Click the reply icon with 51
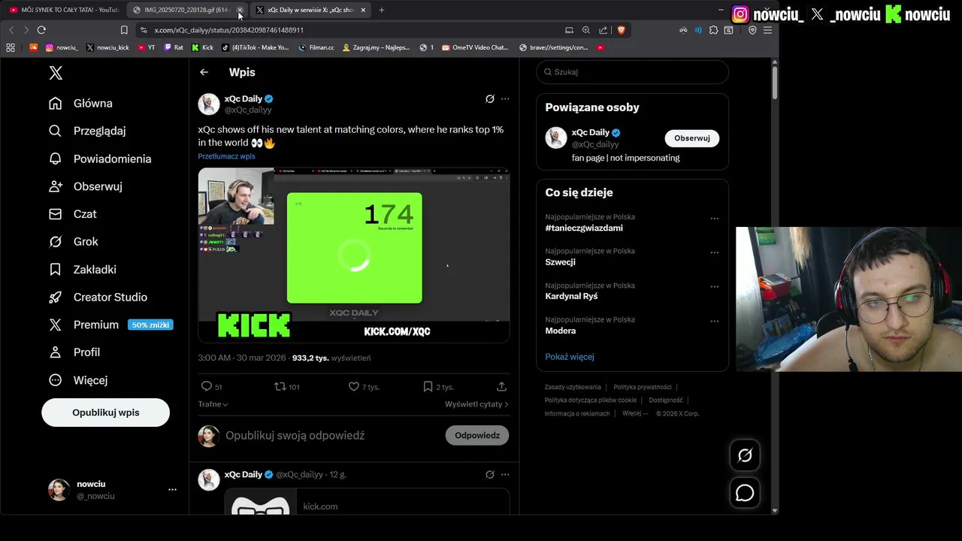 211,386
